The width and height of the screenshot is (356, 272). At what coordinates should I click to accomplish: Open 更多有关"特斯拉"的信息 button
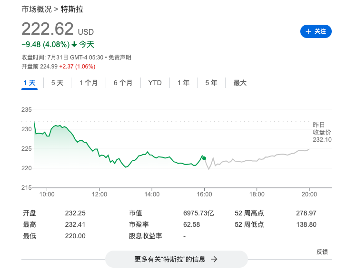pos(176,259)
